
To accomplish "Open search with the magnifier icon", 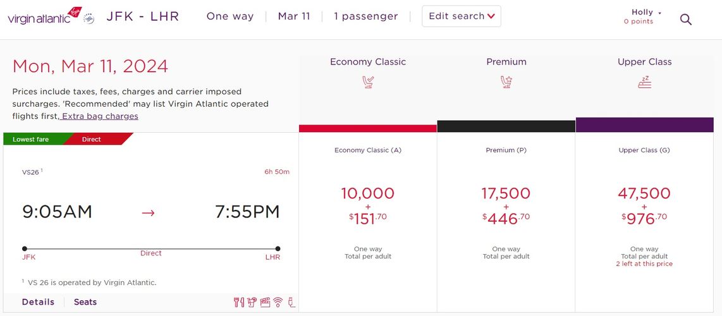I will click(685, 20).
